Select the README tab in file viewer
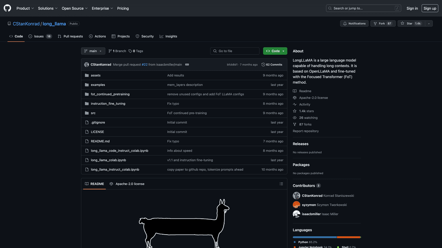This screenshot has width=442, height=248. click(94, 184)
